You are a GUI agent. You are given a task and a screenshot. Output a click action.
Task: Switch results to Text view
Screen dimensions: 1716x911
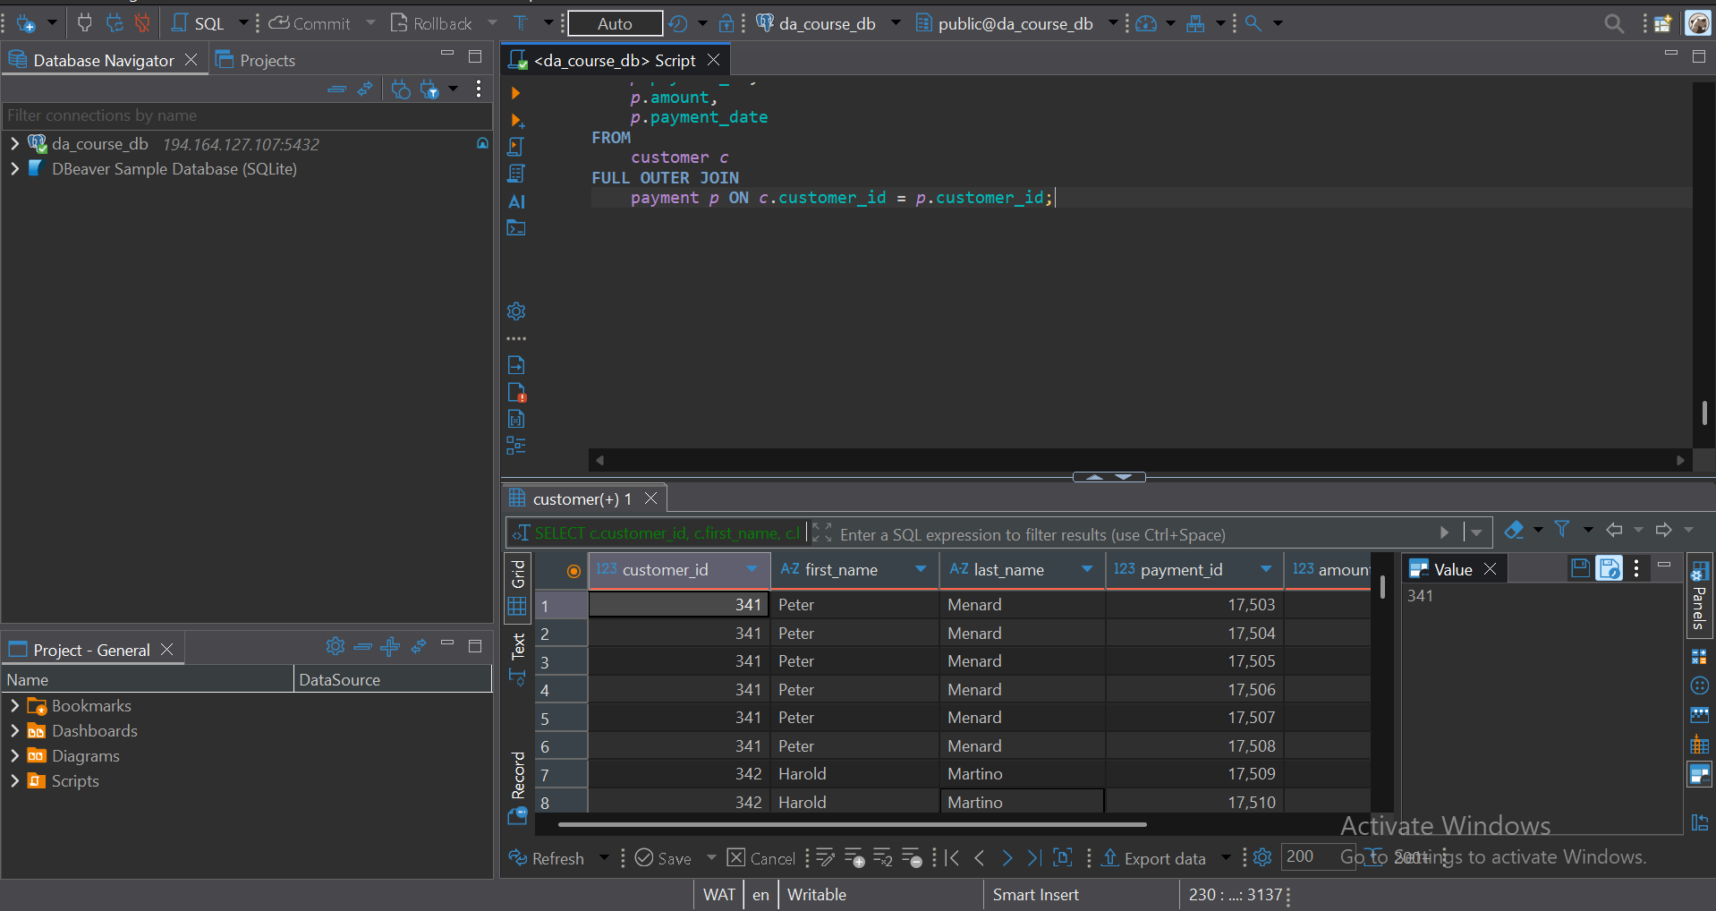click(518, 660)
